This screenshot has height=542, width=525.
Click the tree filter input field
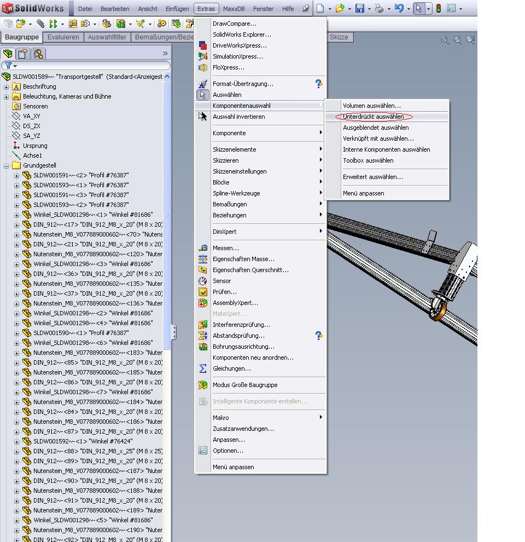click(86, 65)
